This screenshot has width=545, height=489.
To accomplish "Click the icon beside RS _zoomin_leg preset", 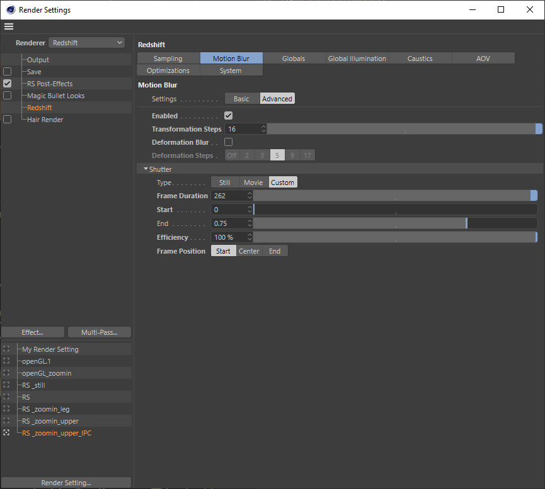I will [x=7, y=409].
